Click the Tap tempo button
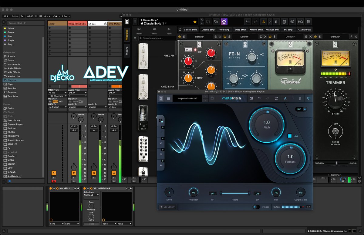 point(22,16)
